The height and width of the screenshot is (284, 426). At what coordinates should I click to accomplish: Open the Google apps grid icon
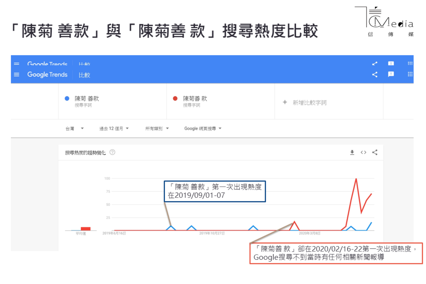(x=410, y=74)
